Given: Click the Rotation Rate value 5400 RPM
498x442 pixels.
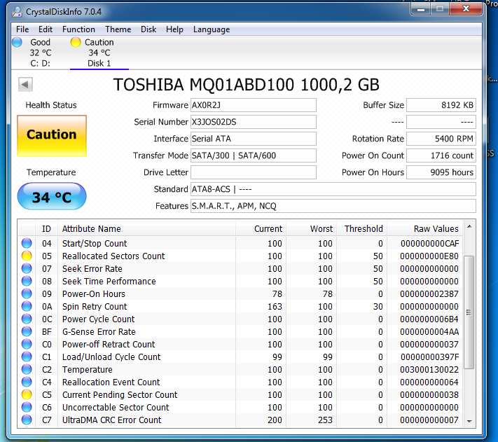Looking at the screenshot, I should pos(441,139).
